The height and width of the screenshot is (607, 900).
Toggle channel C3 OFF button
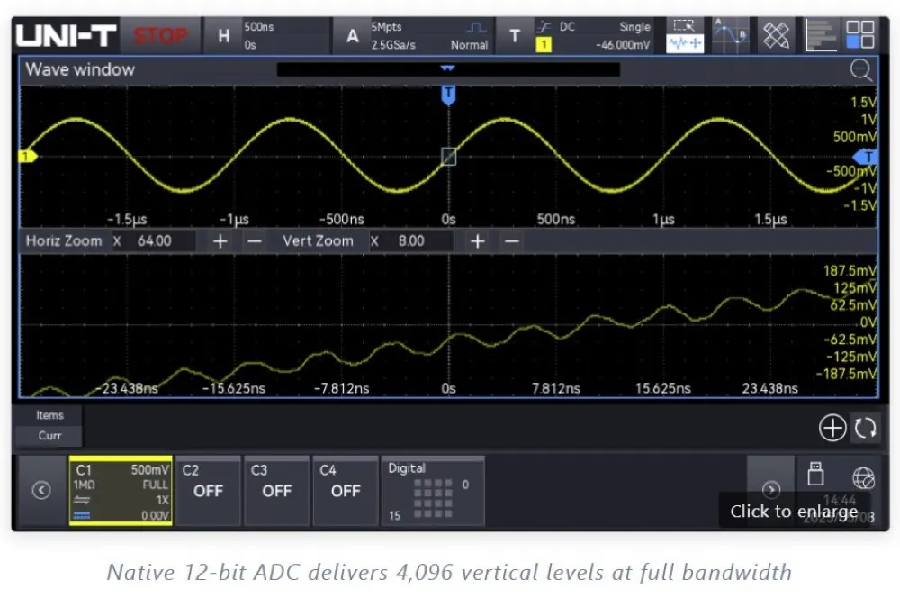(x=276, y=491)
